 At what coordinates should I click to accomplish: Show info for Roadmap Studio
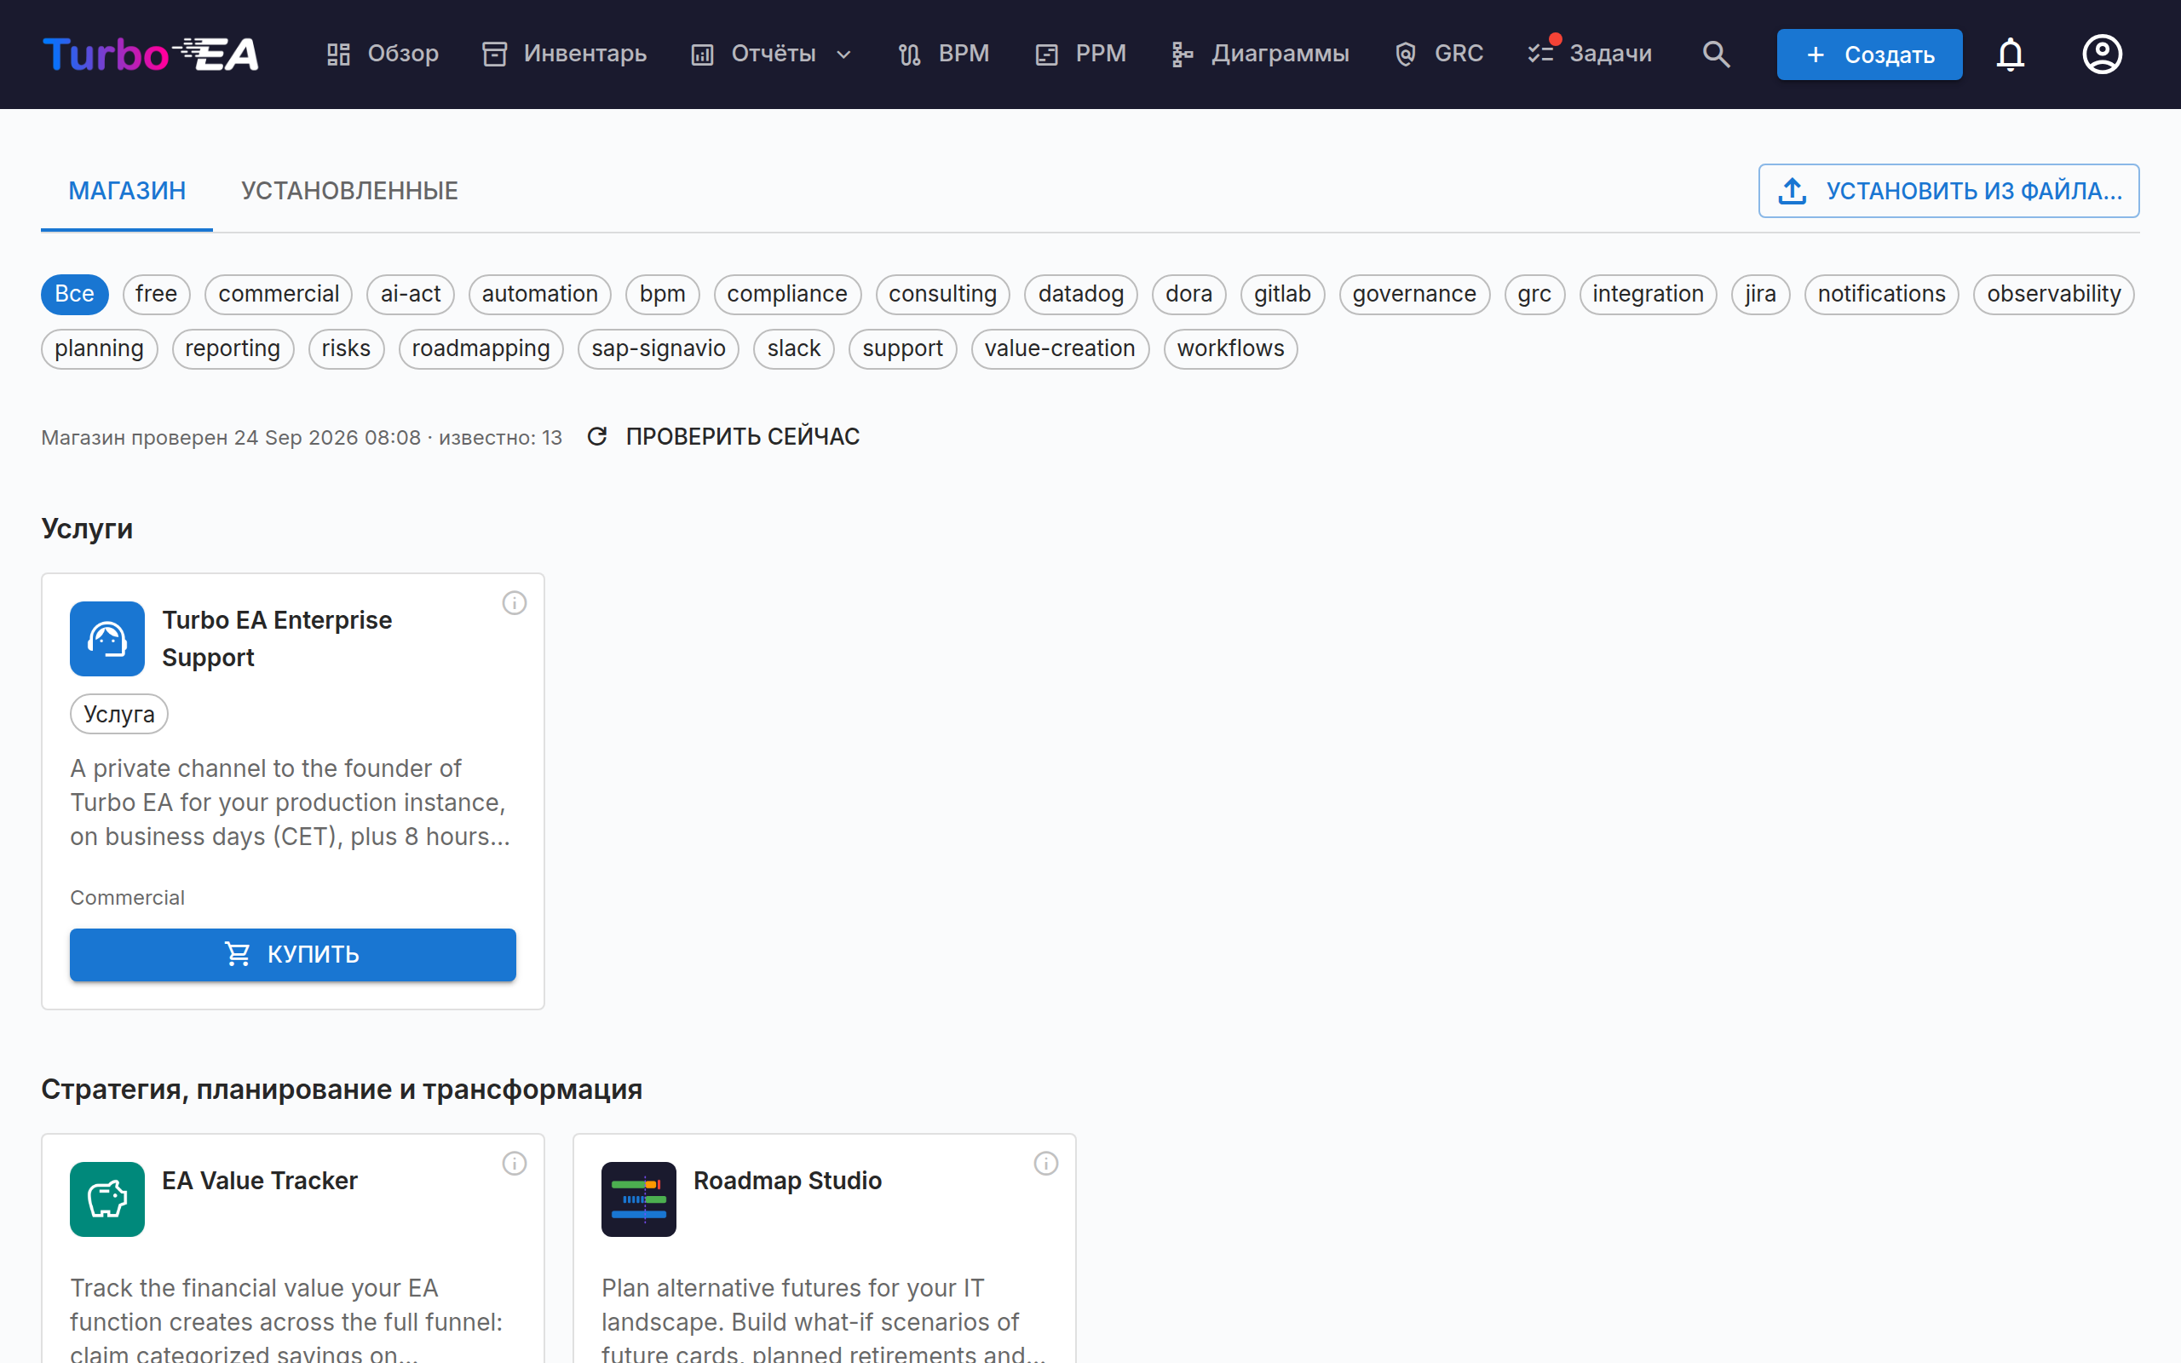click(1046, 1164)
